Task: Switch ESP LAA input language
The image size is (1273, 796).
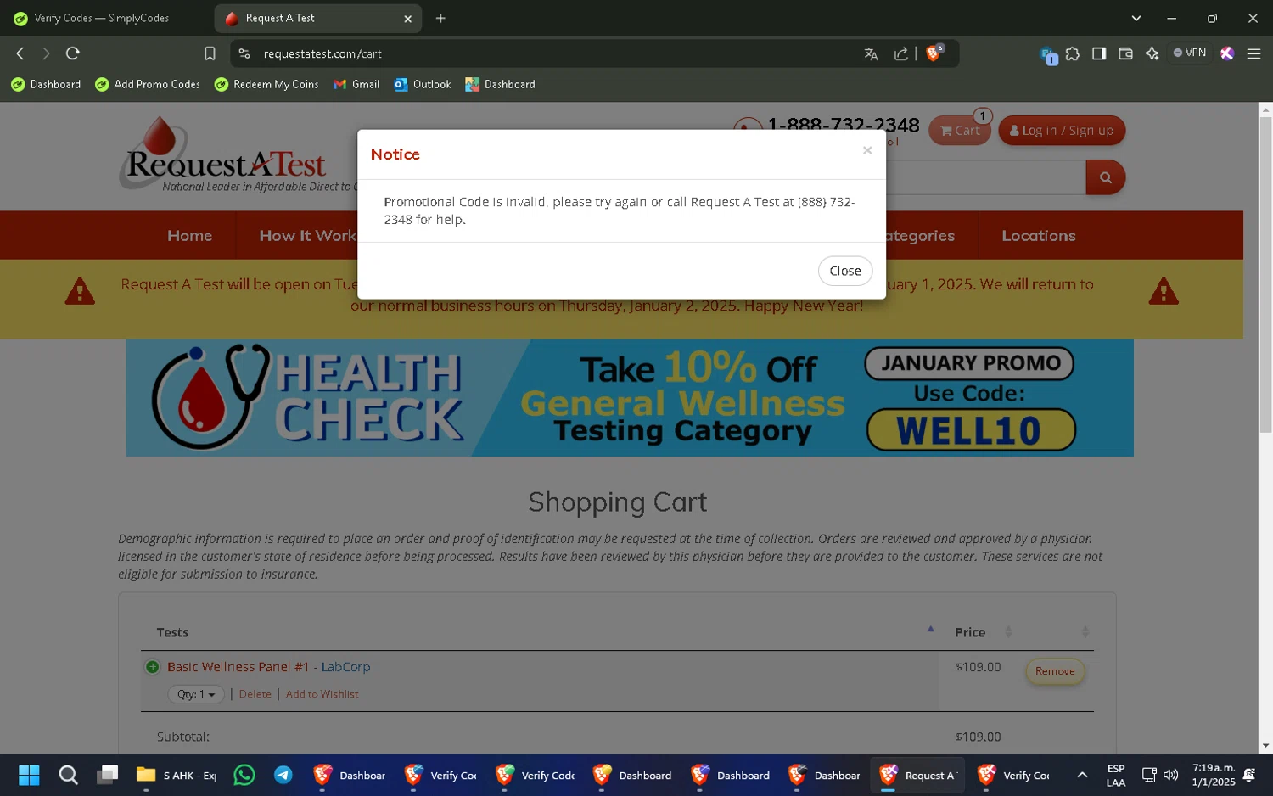Action: (1115, 775)
